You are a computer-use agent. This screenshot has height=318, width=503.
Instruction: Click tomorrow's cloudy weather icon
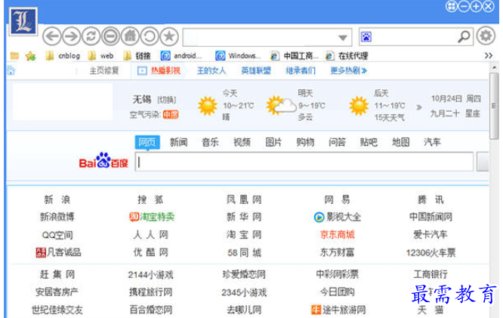(x=281, y=105)
